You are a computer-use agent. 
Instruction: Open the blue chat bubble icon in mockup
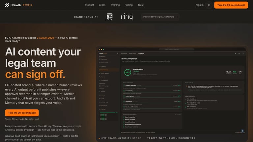242,131
